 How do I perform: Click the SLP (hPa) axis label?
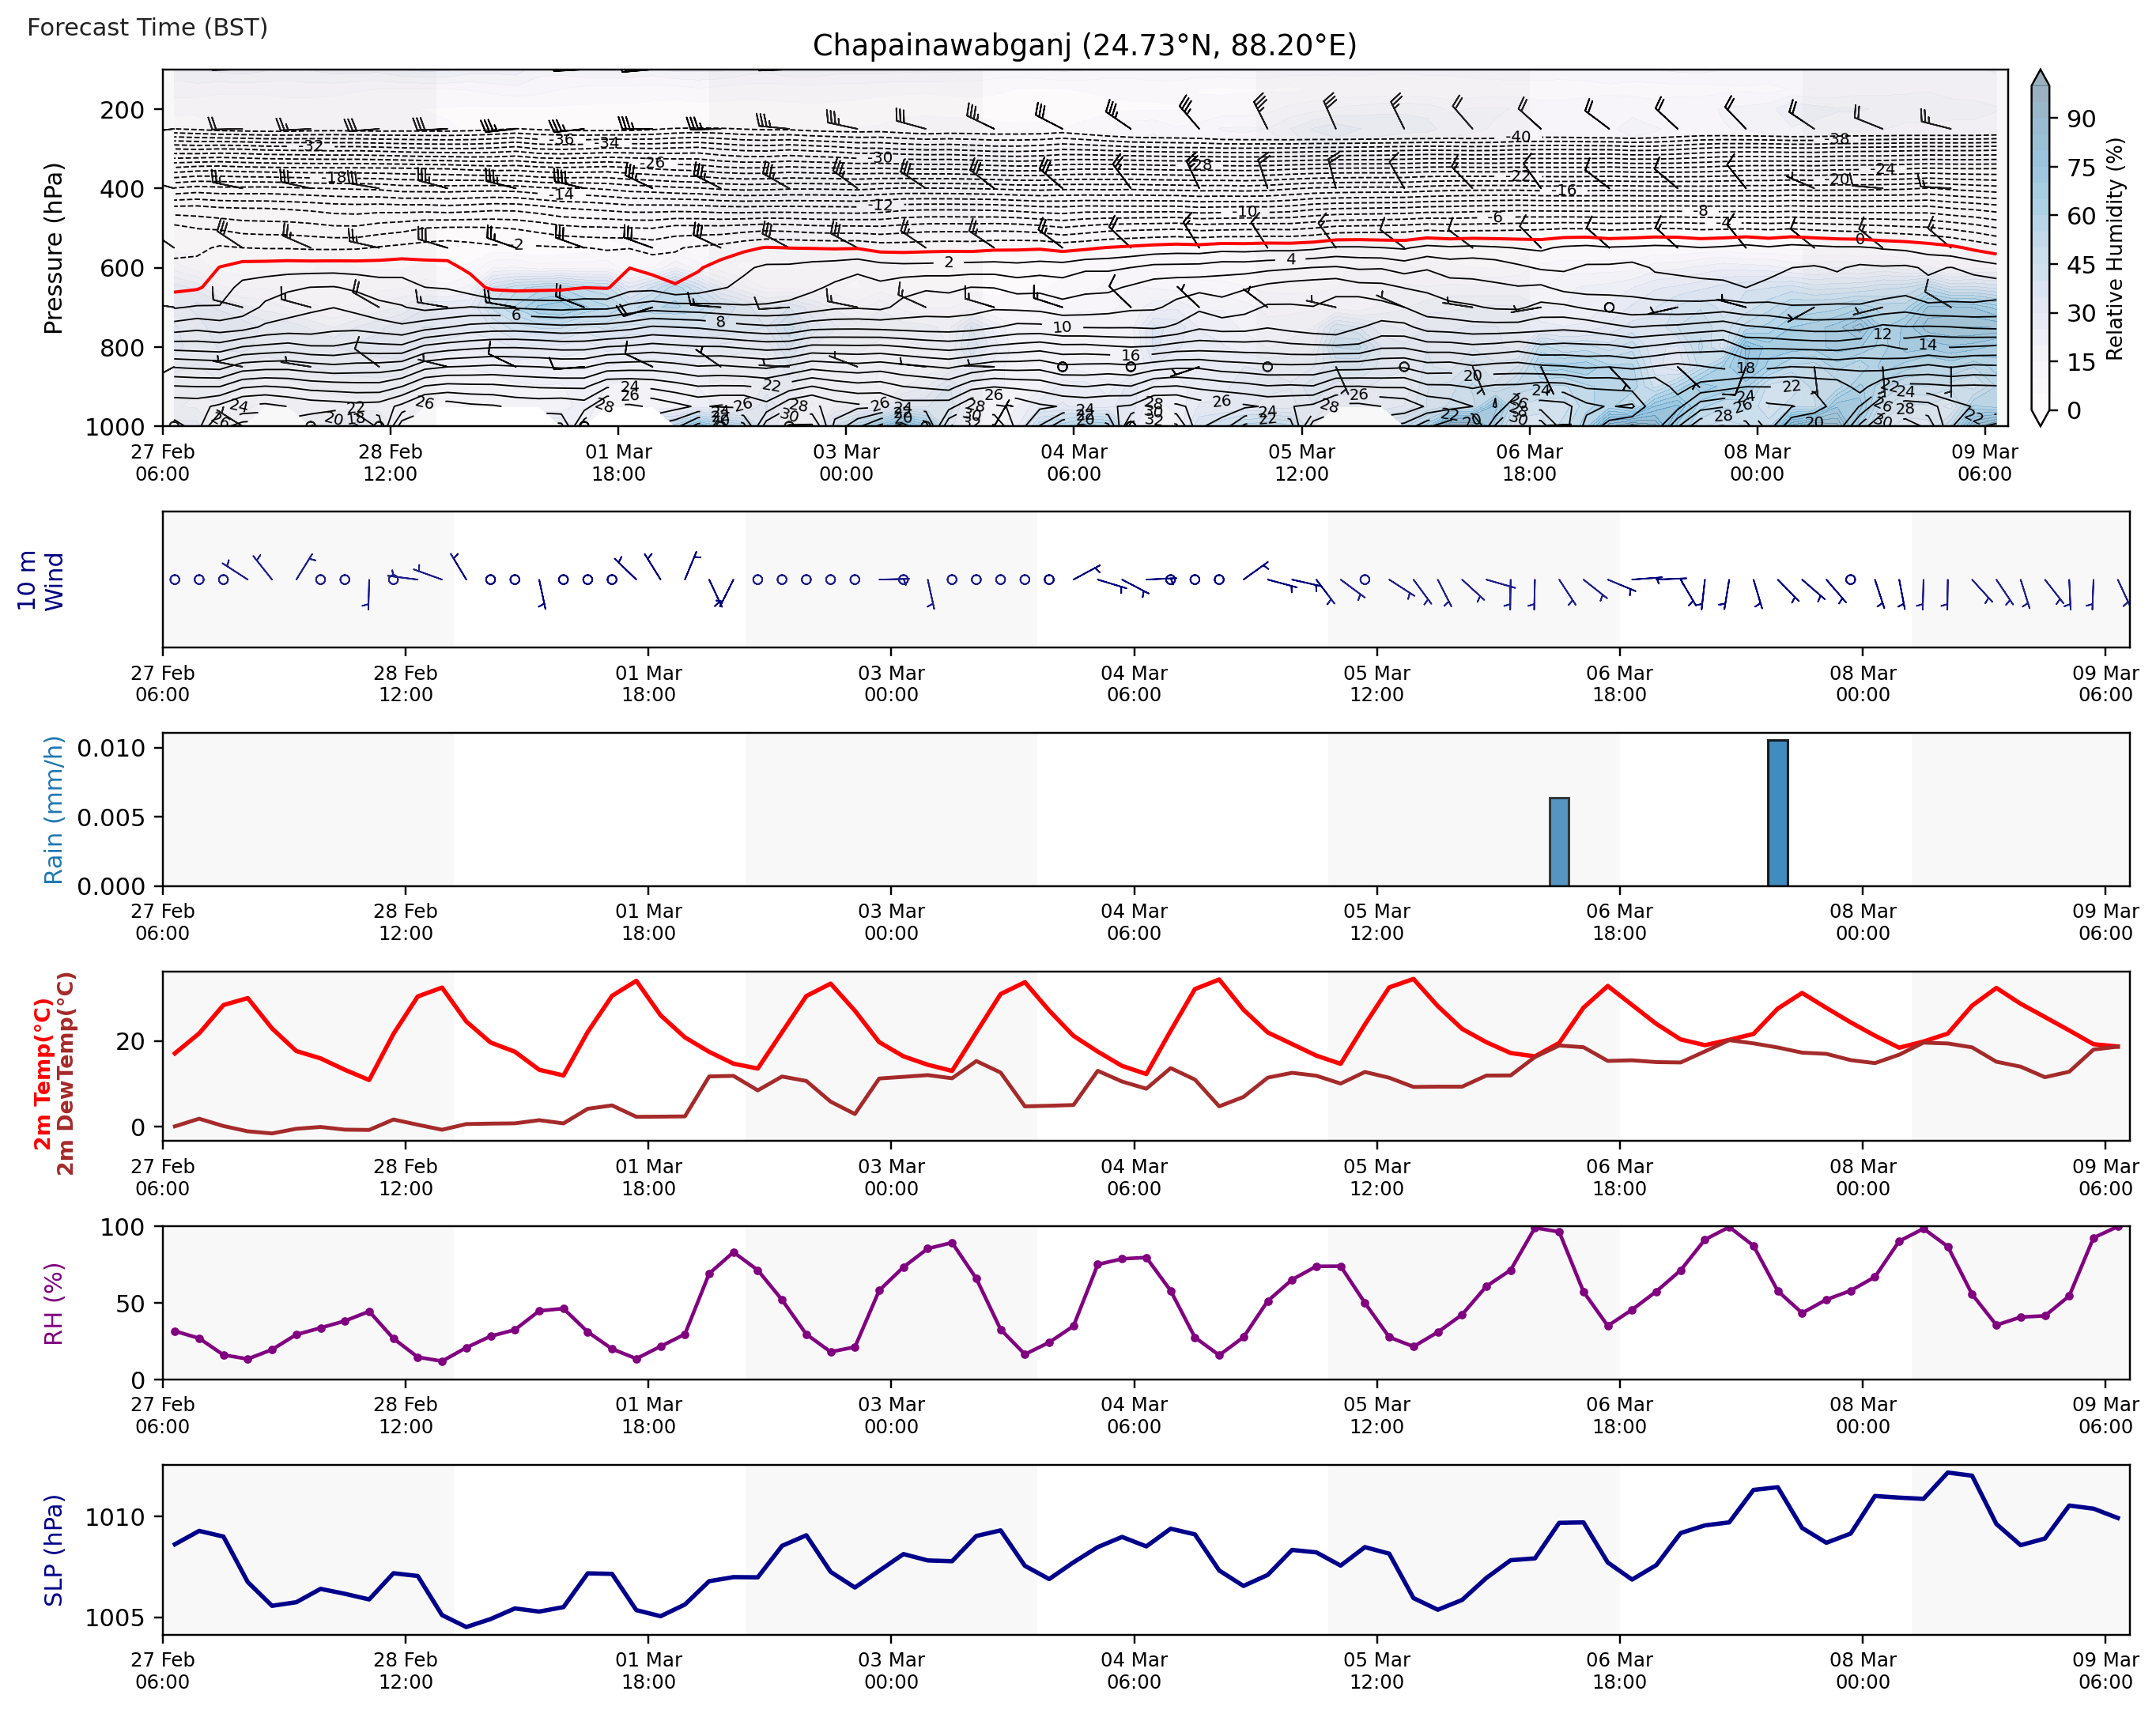tap(53, 1550)
